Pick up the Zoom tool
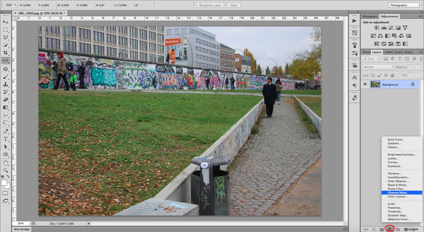424x232 pixels. pyautogui.click(x=6, y=170)
